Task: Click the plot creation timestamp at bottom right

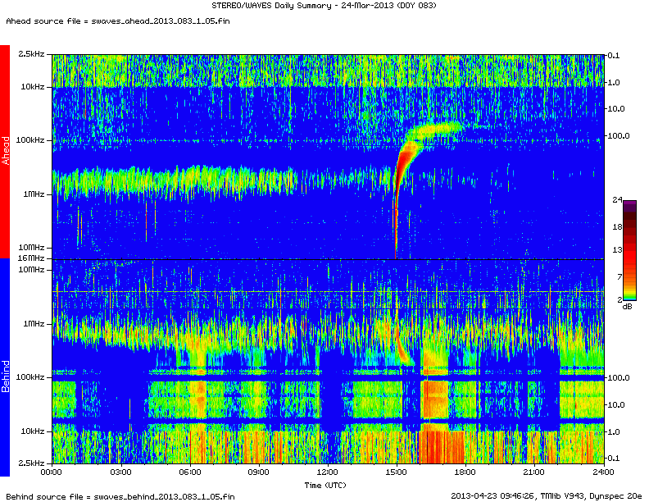Action: pos(546,495)
